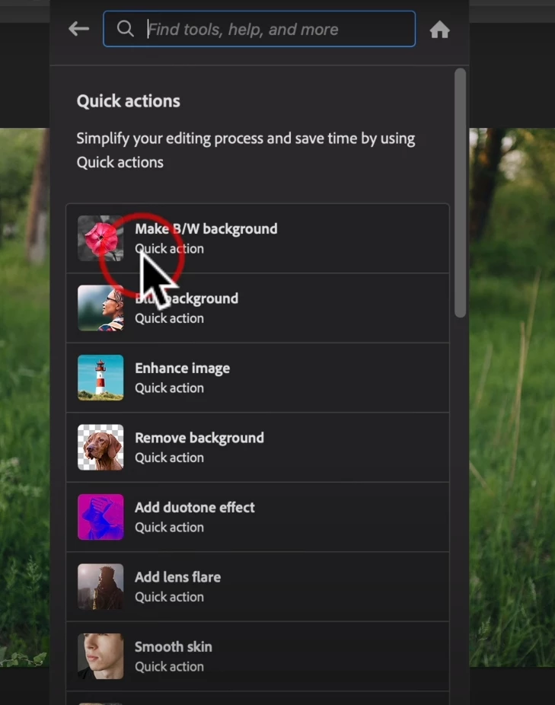The width and height of the screenshot is (555, 705).
Task: Click the Simplify your editing process description text
Action: [x=246, y=150]
